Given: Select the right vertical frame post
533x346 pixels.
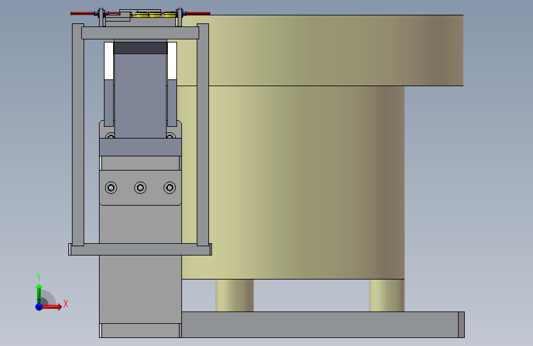Looking at the screenshot, I should coord(203,134).
